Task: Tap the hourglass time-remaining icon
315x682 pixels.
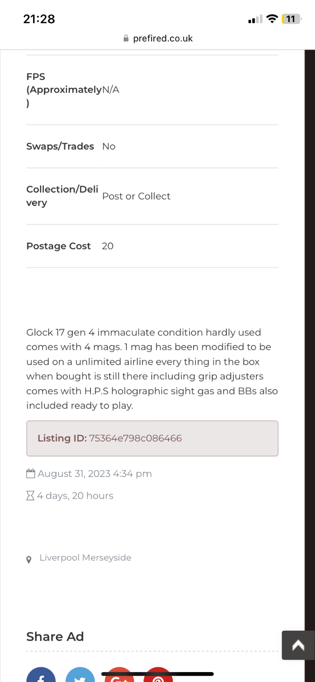Action: (30, 496)
